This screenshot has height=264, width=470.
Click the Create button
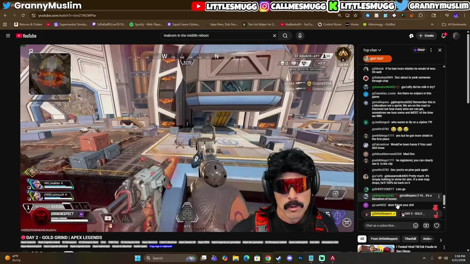(x=426, y=36)
